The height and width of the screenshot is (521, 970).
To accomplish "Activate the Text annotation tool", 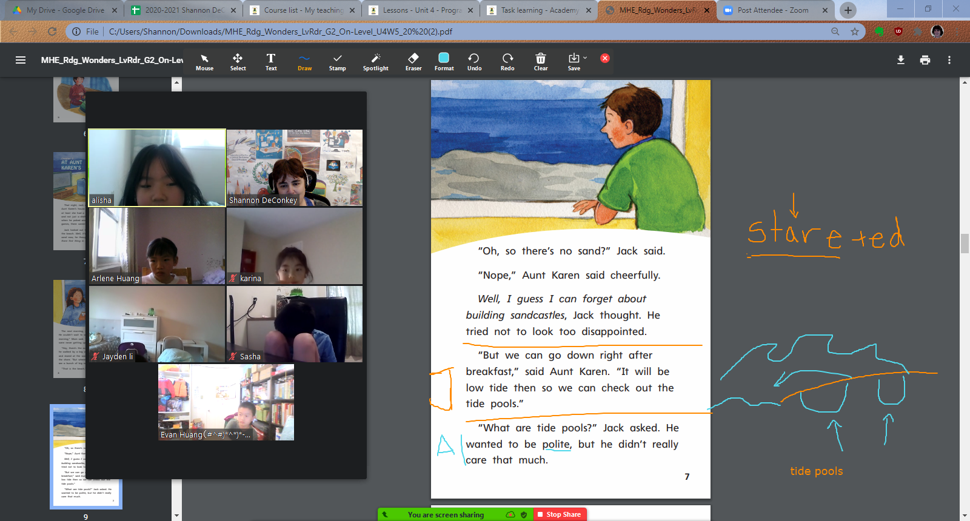I will [x=271, y=62].
